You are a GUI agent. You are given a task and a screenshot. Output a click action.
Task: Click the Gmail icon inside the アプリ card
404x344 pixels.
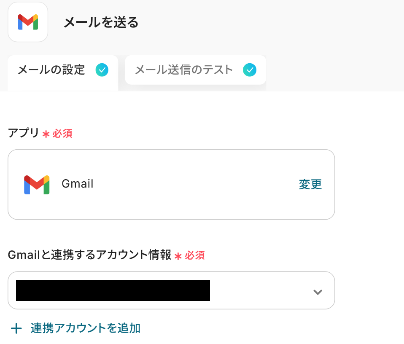coord(37,184)
